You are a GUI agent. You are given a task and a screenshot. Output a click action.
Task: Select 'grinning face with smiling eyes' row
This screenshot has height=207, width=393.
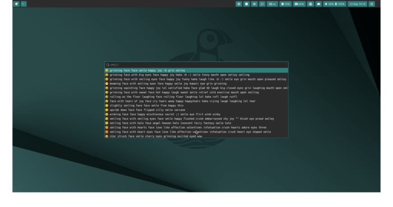point(196,79)
